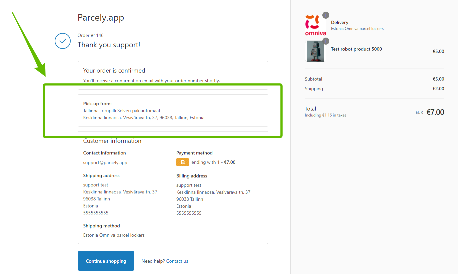Click the Parcely.app store title
458x274 pixels.
tap(101, 17)
